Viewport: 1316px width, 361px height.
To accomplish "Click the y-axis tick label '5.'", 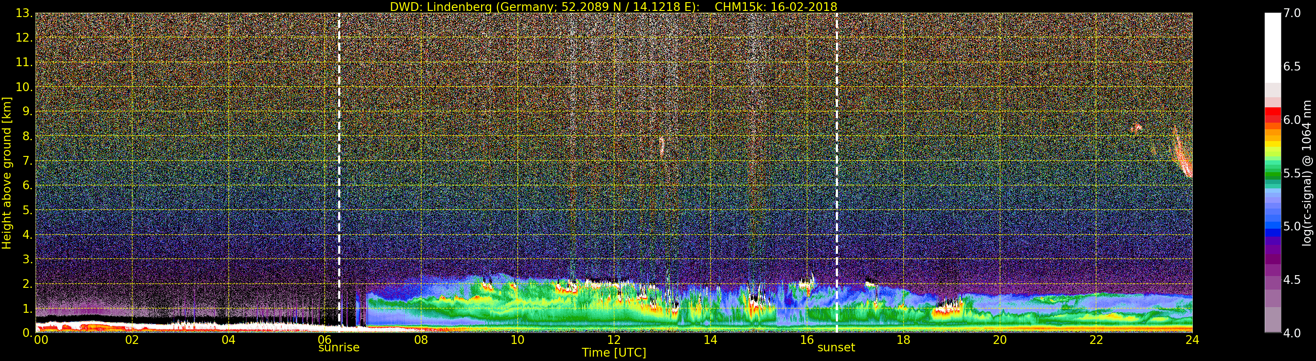I will (27, 210).
